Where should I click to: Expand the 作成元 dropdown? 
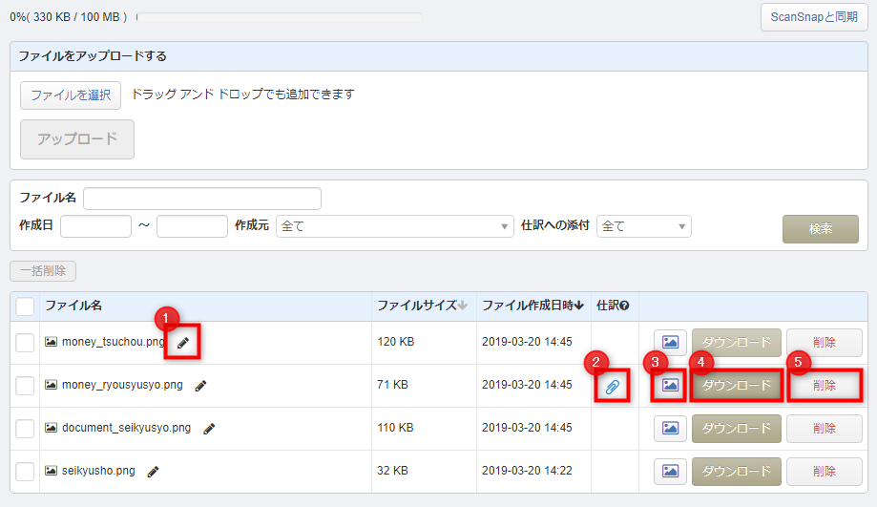(395, 226)
